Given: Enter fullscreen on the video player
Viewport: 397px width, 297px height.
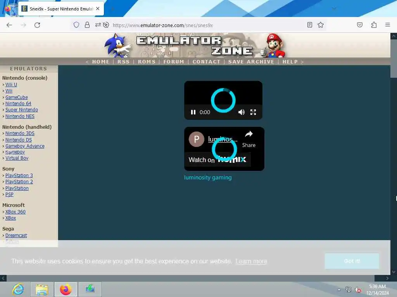Looking at the screenshot, I should (x=253, y=112).
